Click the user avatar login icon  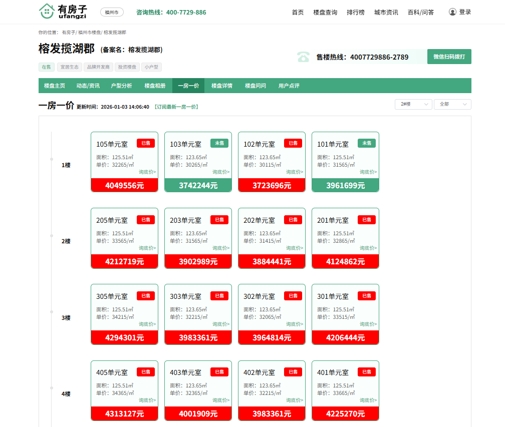point(452,12)
